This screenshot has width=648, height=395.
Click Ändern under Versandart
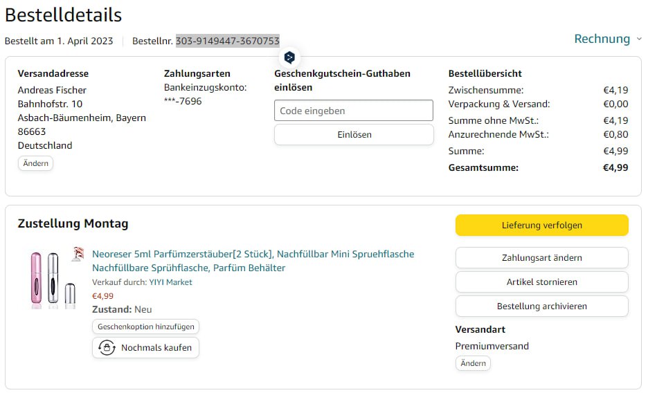click(473, 363)
